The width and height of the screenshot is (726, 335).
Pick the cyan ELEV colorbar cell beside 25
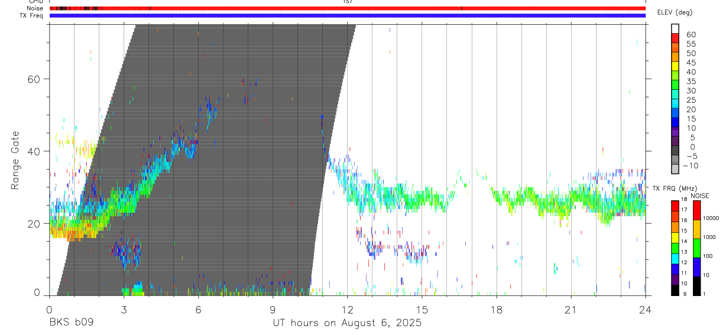(x=675, y=103)
